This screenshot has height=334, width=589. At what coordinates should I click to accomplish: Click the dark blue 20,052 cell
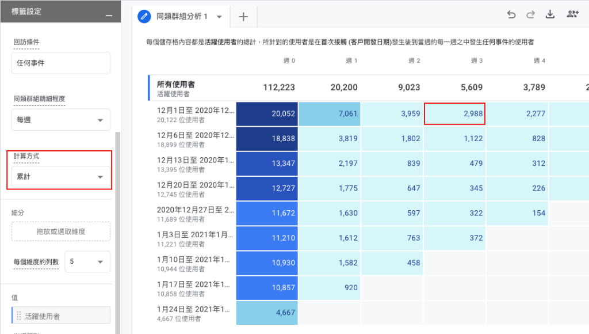click(267, 113)
